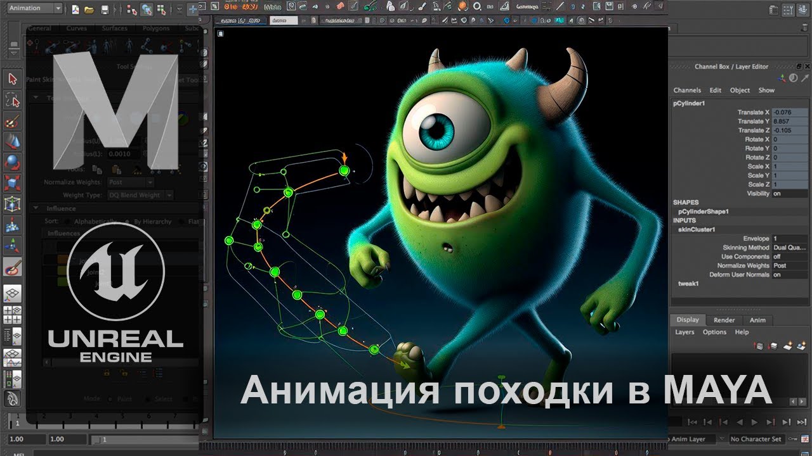Viewport: 812px width, 456px height.
Task: Open the Channels menu in Channel Box
Action: 687,91
